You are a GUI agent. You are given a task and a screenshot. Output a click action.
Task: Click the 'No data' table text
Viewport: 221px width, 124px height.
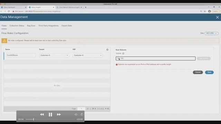point(57,85)
